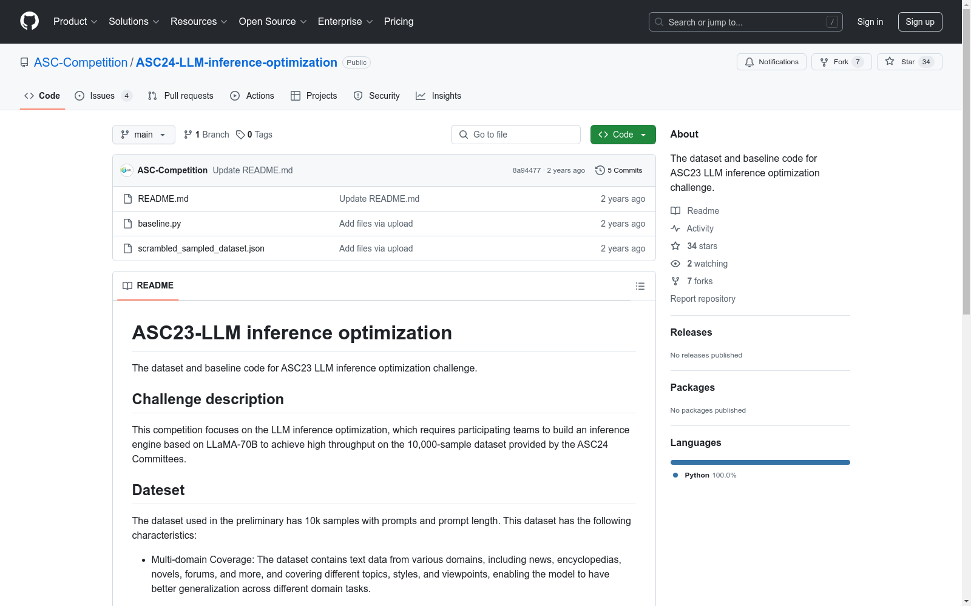
Task: Click the Report repository link
Action: 703,299
